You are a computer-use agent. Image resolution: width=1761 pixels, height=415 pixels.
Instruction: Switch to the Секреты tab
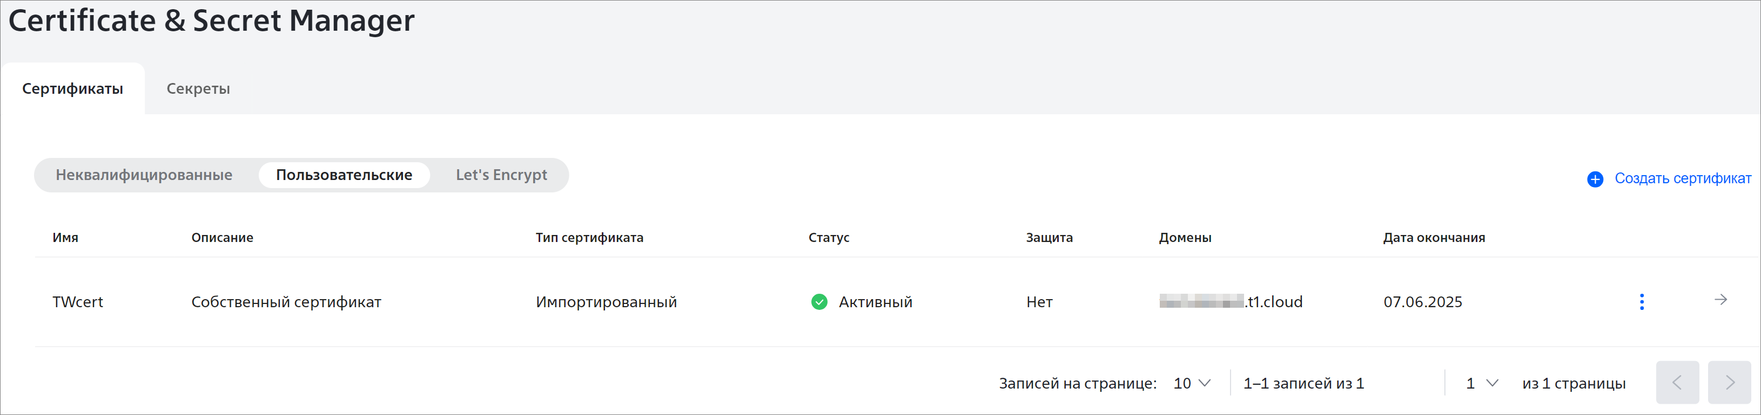(x=198, y=89)
